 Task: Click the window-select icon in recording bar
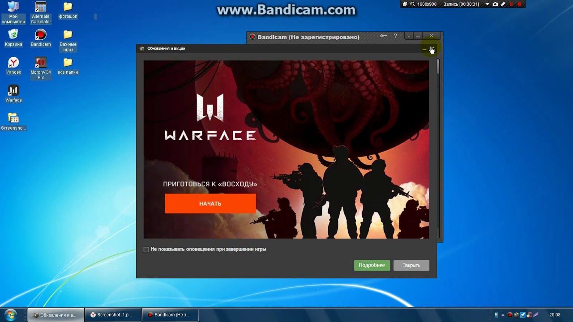coord(405,4)
